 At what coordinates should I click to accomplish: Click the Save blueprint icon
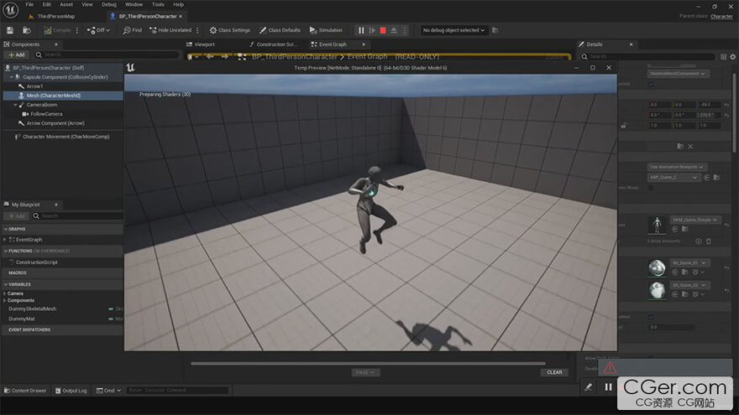coord(10,30)
